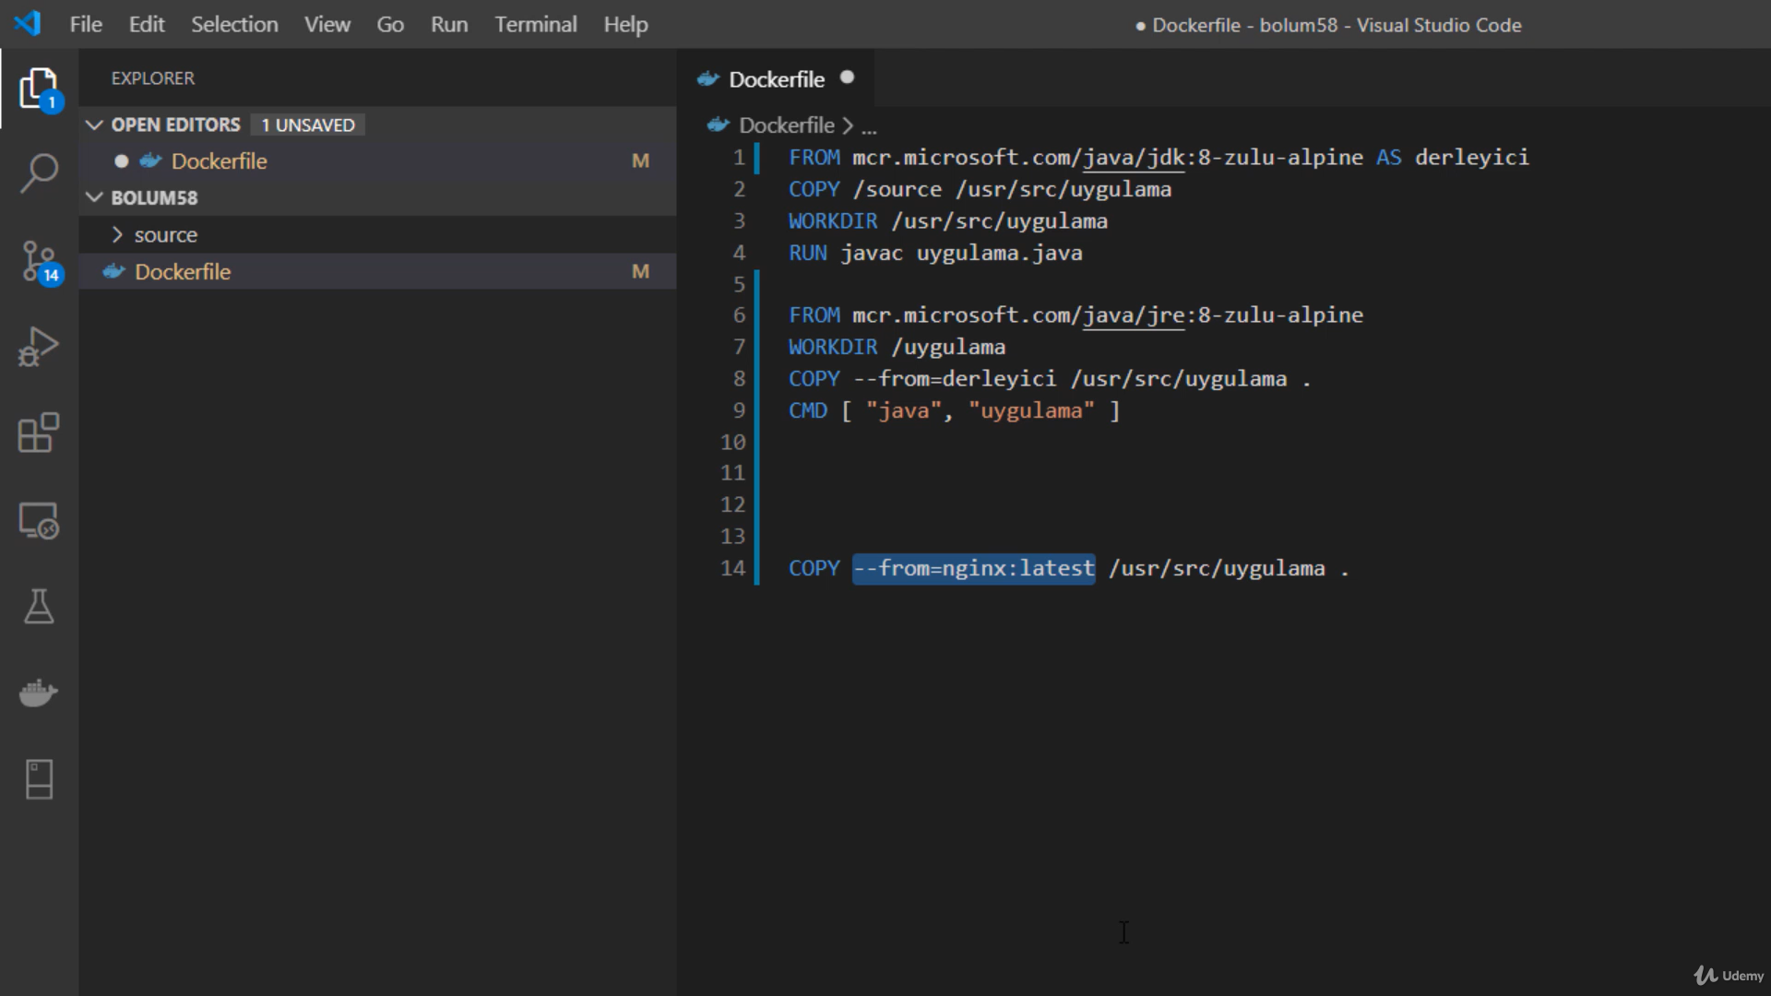This screenshot has width=1771, height=996.
Task: Click the 1 UNSAVED badge in Open Editors
Action: click(x=307, y=125)
